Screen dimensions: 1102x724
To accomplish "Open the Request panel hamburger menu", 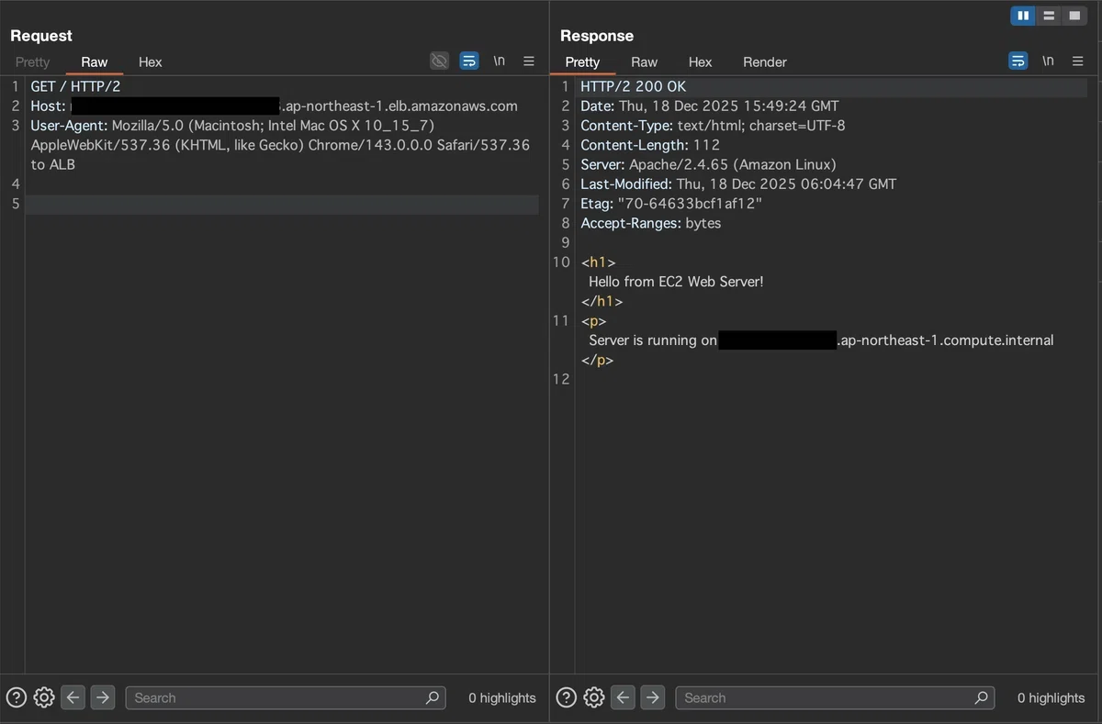I will coord(529,61).
